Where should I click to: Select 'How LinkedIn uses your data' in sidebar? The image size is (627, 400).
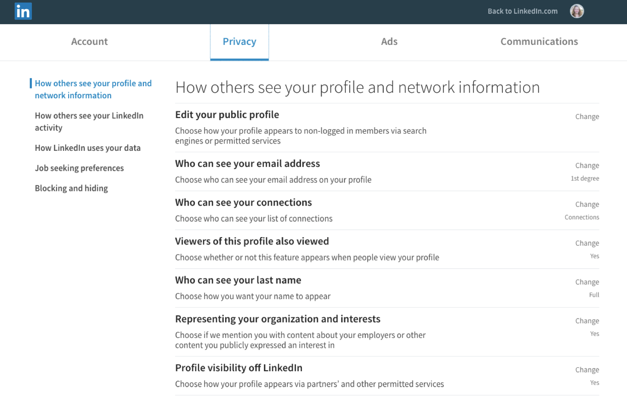pos(88,148)
